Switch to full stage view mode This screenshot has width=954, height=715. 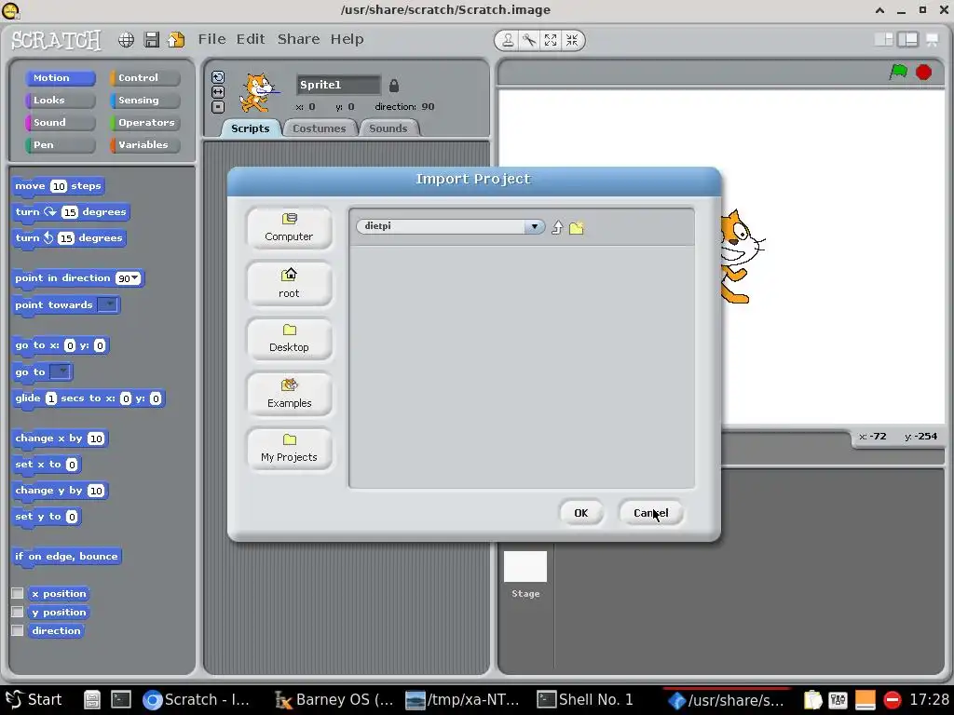coord(907,39)
